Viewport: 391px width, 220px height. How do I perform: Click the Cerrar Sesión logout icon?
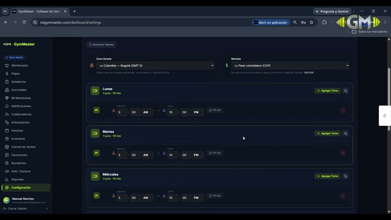click(x=5, y=208)
